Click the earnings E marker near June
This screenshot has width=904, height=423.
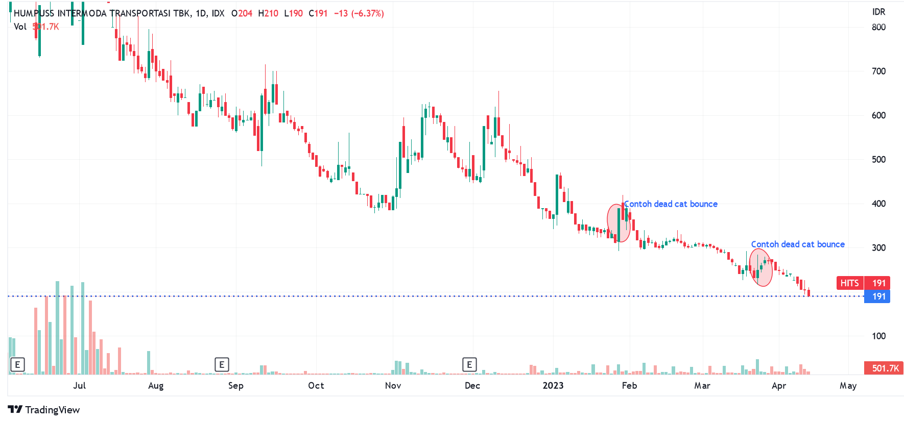(x=17, y=364)
